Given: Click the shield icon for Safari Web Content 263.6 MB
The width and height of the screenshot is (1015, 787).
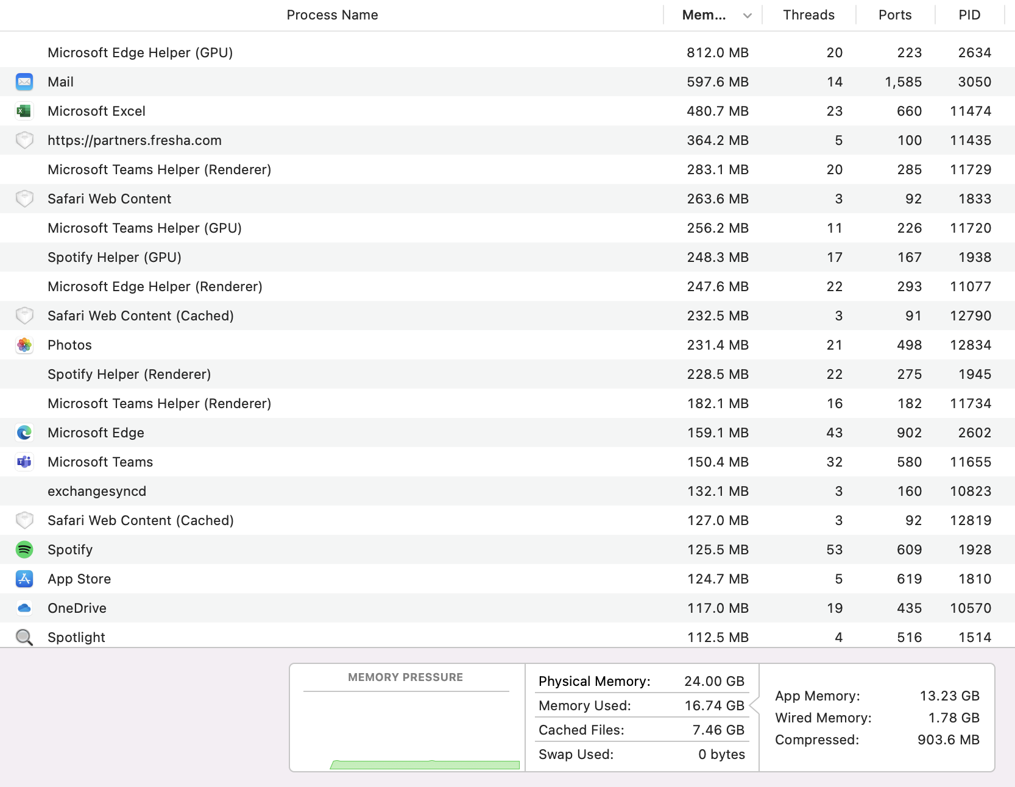Looking at the screenshot, I should (24, 199).
